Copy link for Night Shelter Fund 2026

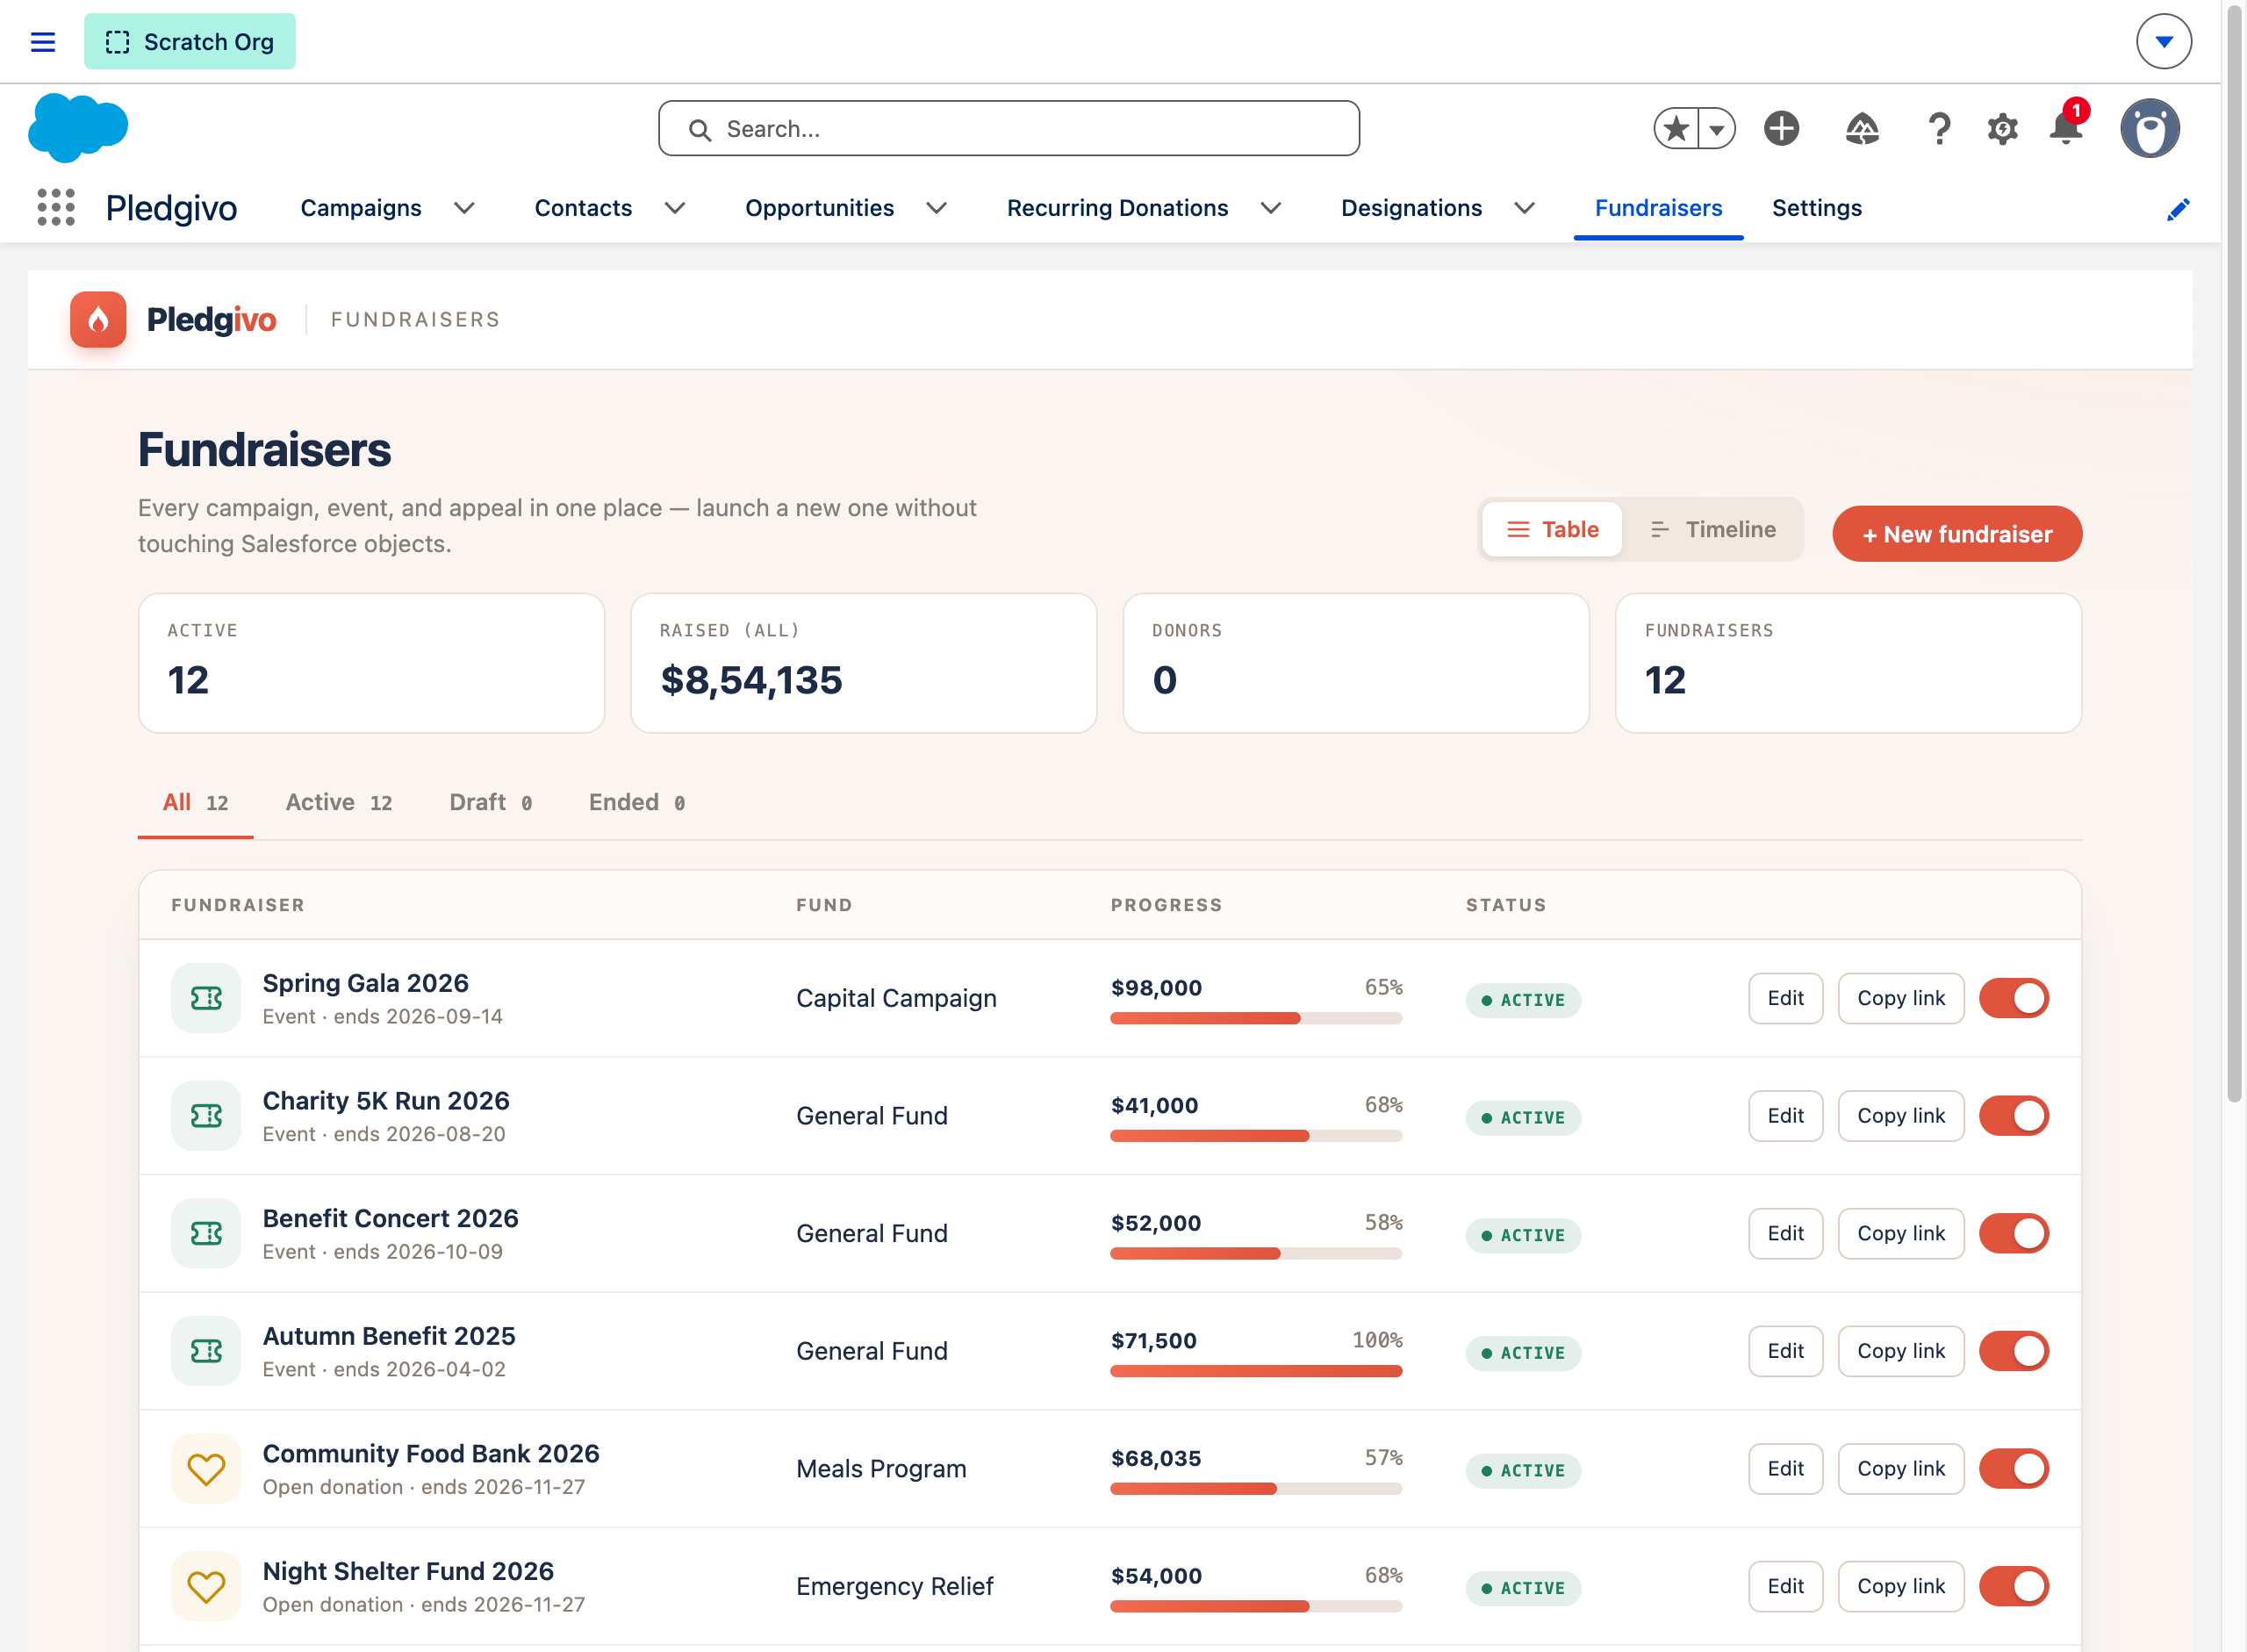(1900, 1586)
